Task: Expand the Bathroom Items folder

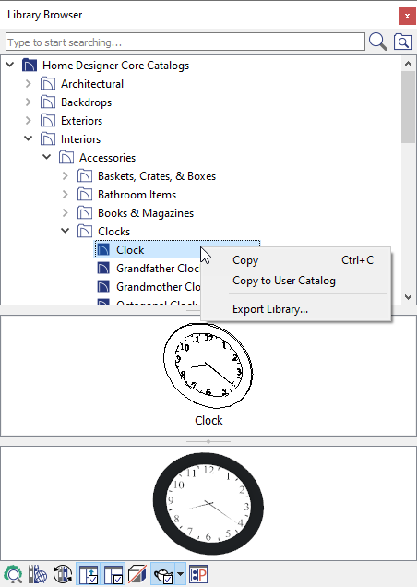Action: (x=66, y=194)
